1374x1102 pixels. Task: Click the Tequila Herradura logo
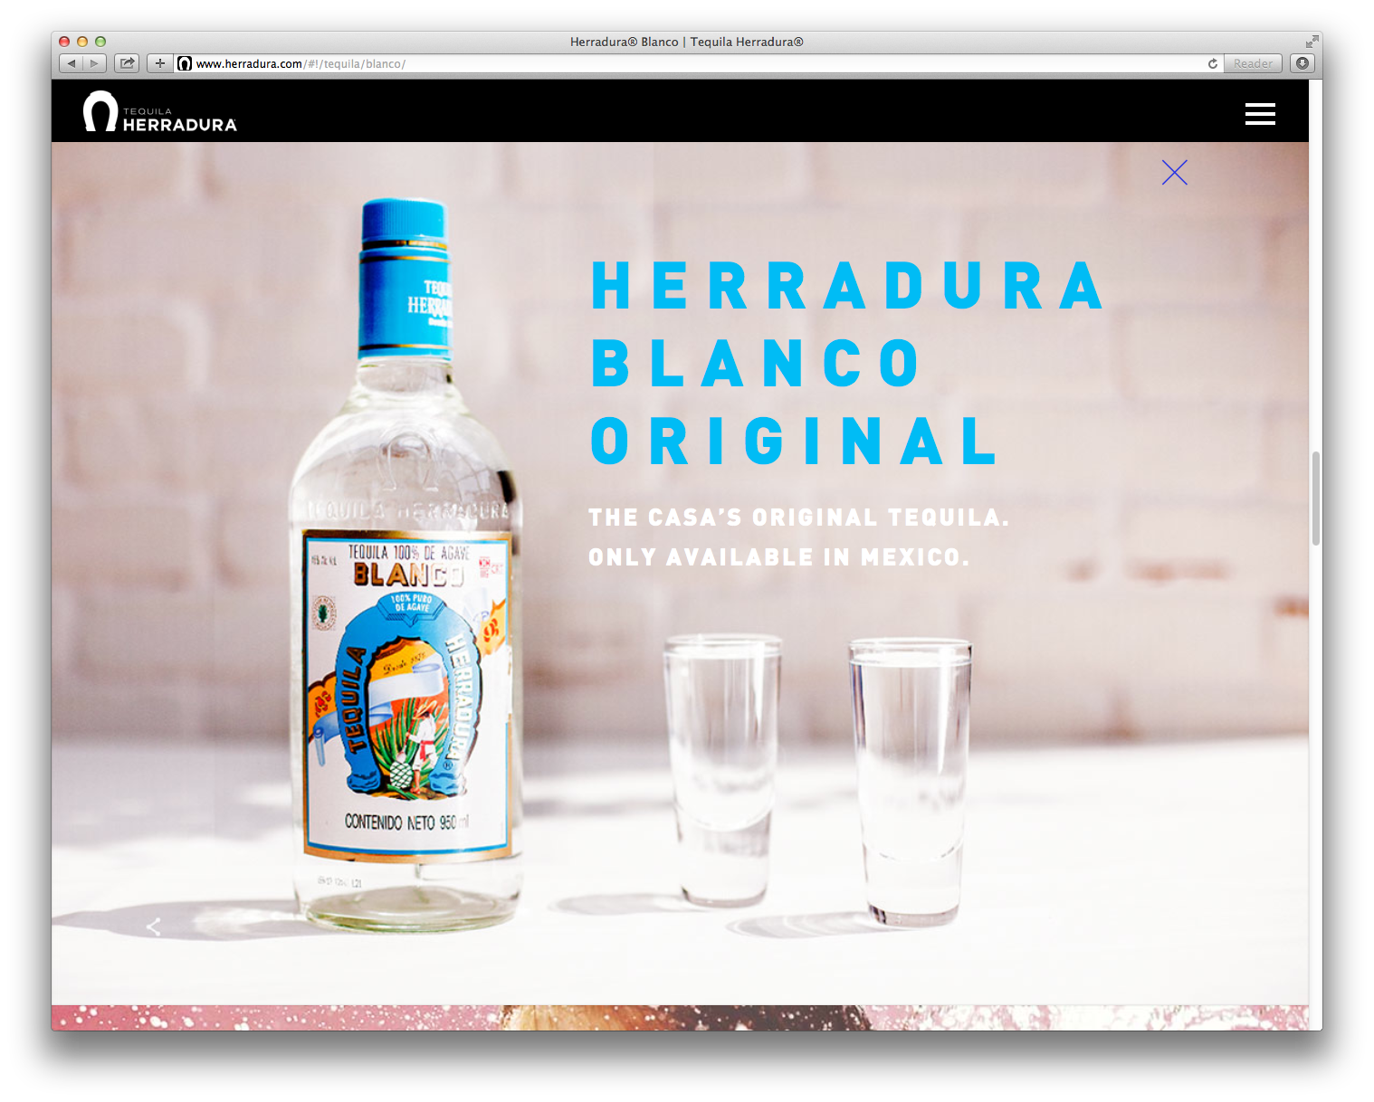tap(160, 112)
